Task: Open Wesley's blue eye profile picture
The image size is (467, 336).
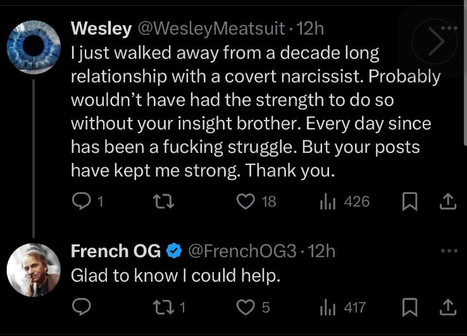Action: click(x=33, y=46)
